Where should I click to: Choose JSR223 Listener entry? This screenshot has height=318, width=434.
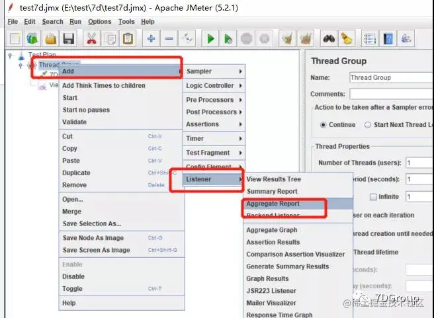pyautogui.click(x=298, y=291)
